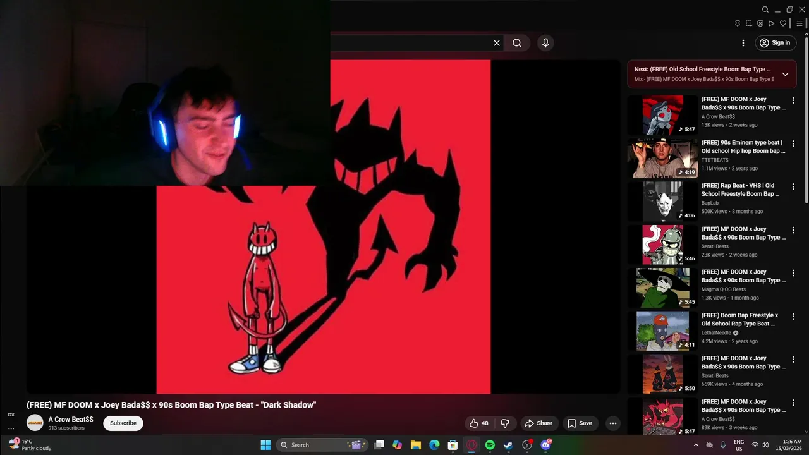This screenshot has height=455, width=809.
Task: Open OBS Studio from the taskbar
Action: pyautogui.click(x=527, y=445)
